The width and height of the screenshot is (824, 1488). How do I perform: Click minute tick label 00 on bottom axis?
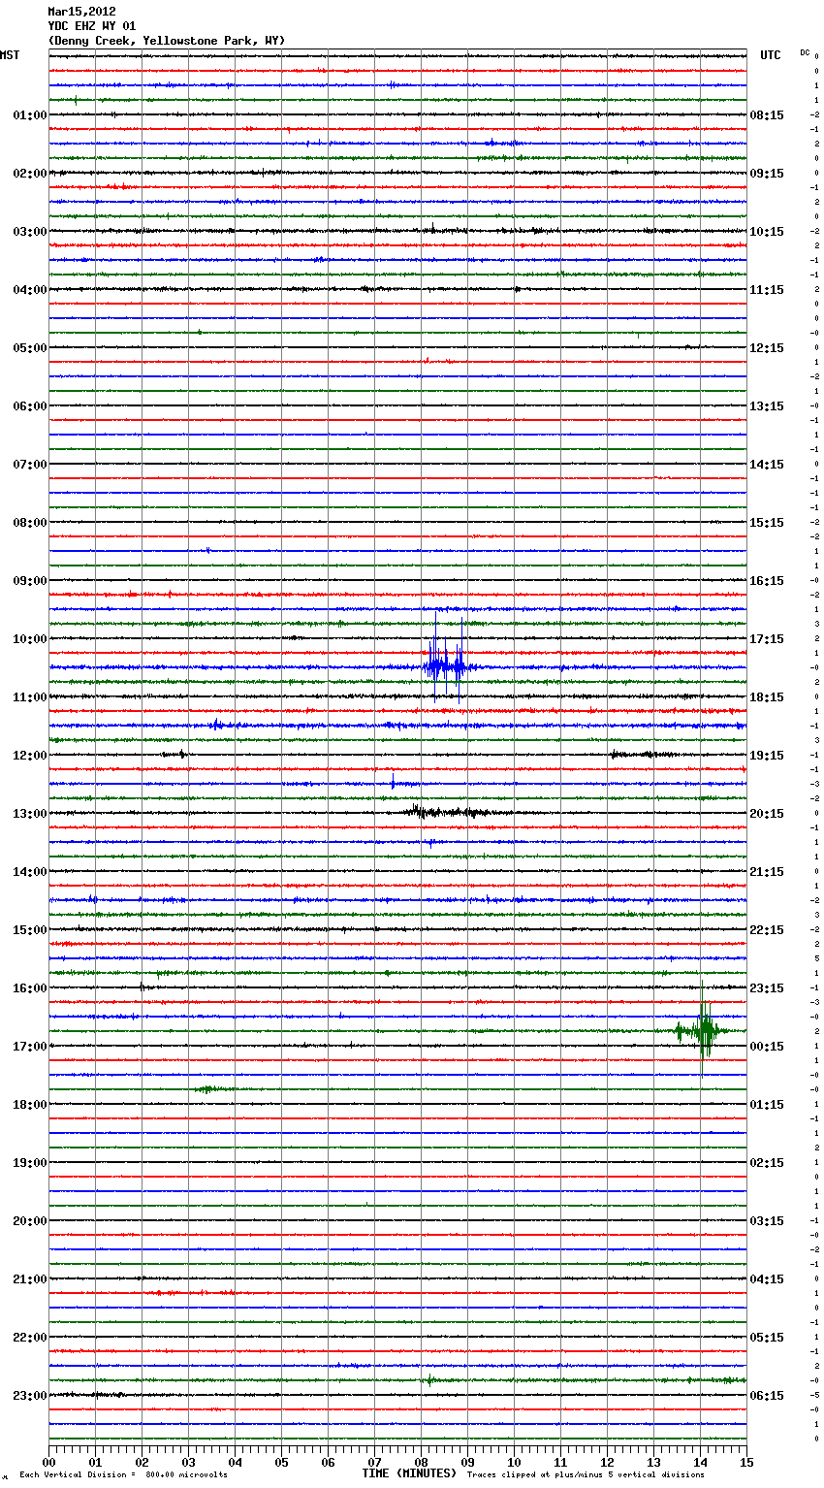tap(48, 1462)
